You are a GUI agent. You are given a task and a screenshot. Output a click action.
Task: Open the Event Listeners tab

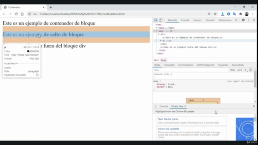tap(185, 65)
